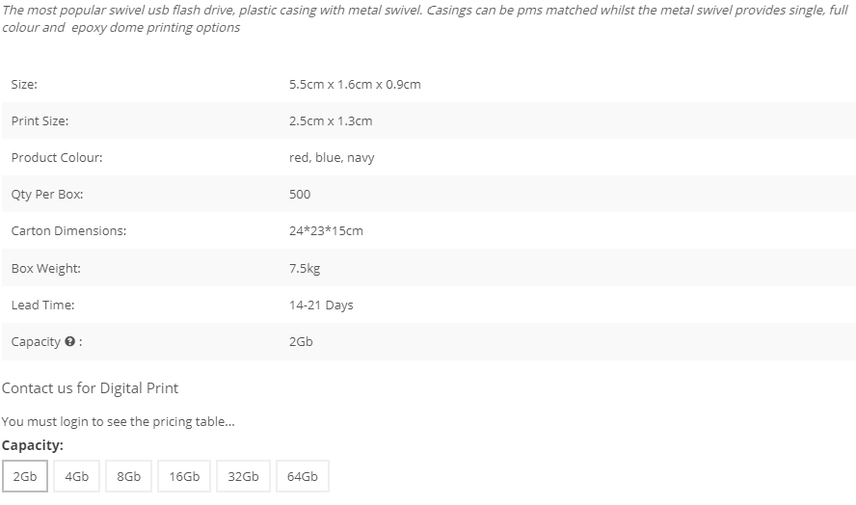This screenshot has width=856, height=505.
Task: Click the login pricing table message
Action: [x=119, y=421]
